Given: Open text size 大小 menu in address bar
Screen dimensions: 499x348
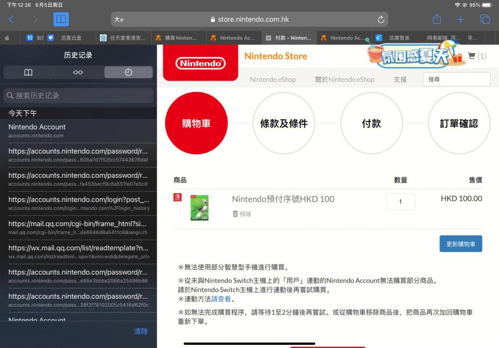Looking at the screenshot, I should (119, 20).
